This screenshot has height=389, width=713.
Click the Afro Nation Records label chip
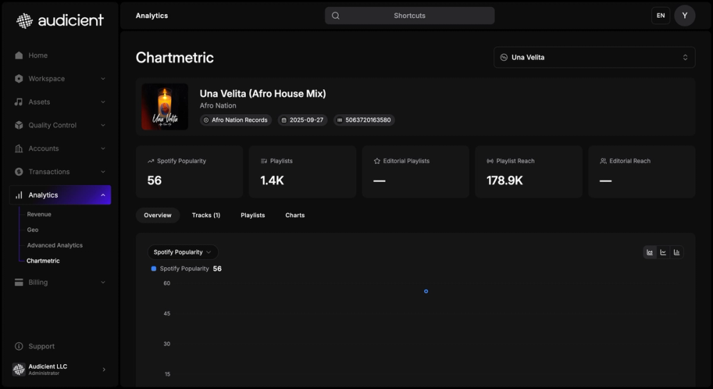tap(235, 120)
